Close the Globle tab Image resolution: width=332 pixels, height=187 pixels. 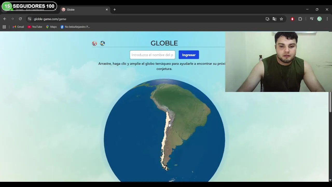(107, 10)
